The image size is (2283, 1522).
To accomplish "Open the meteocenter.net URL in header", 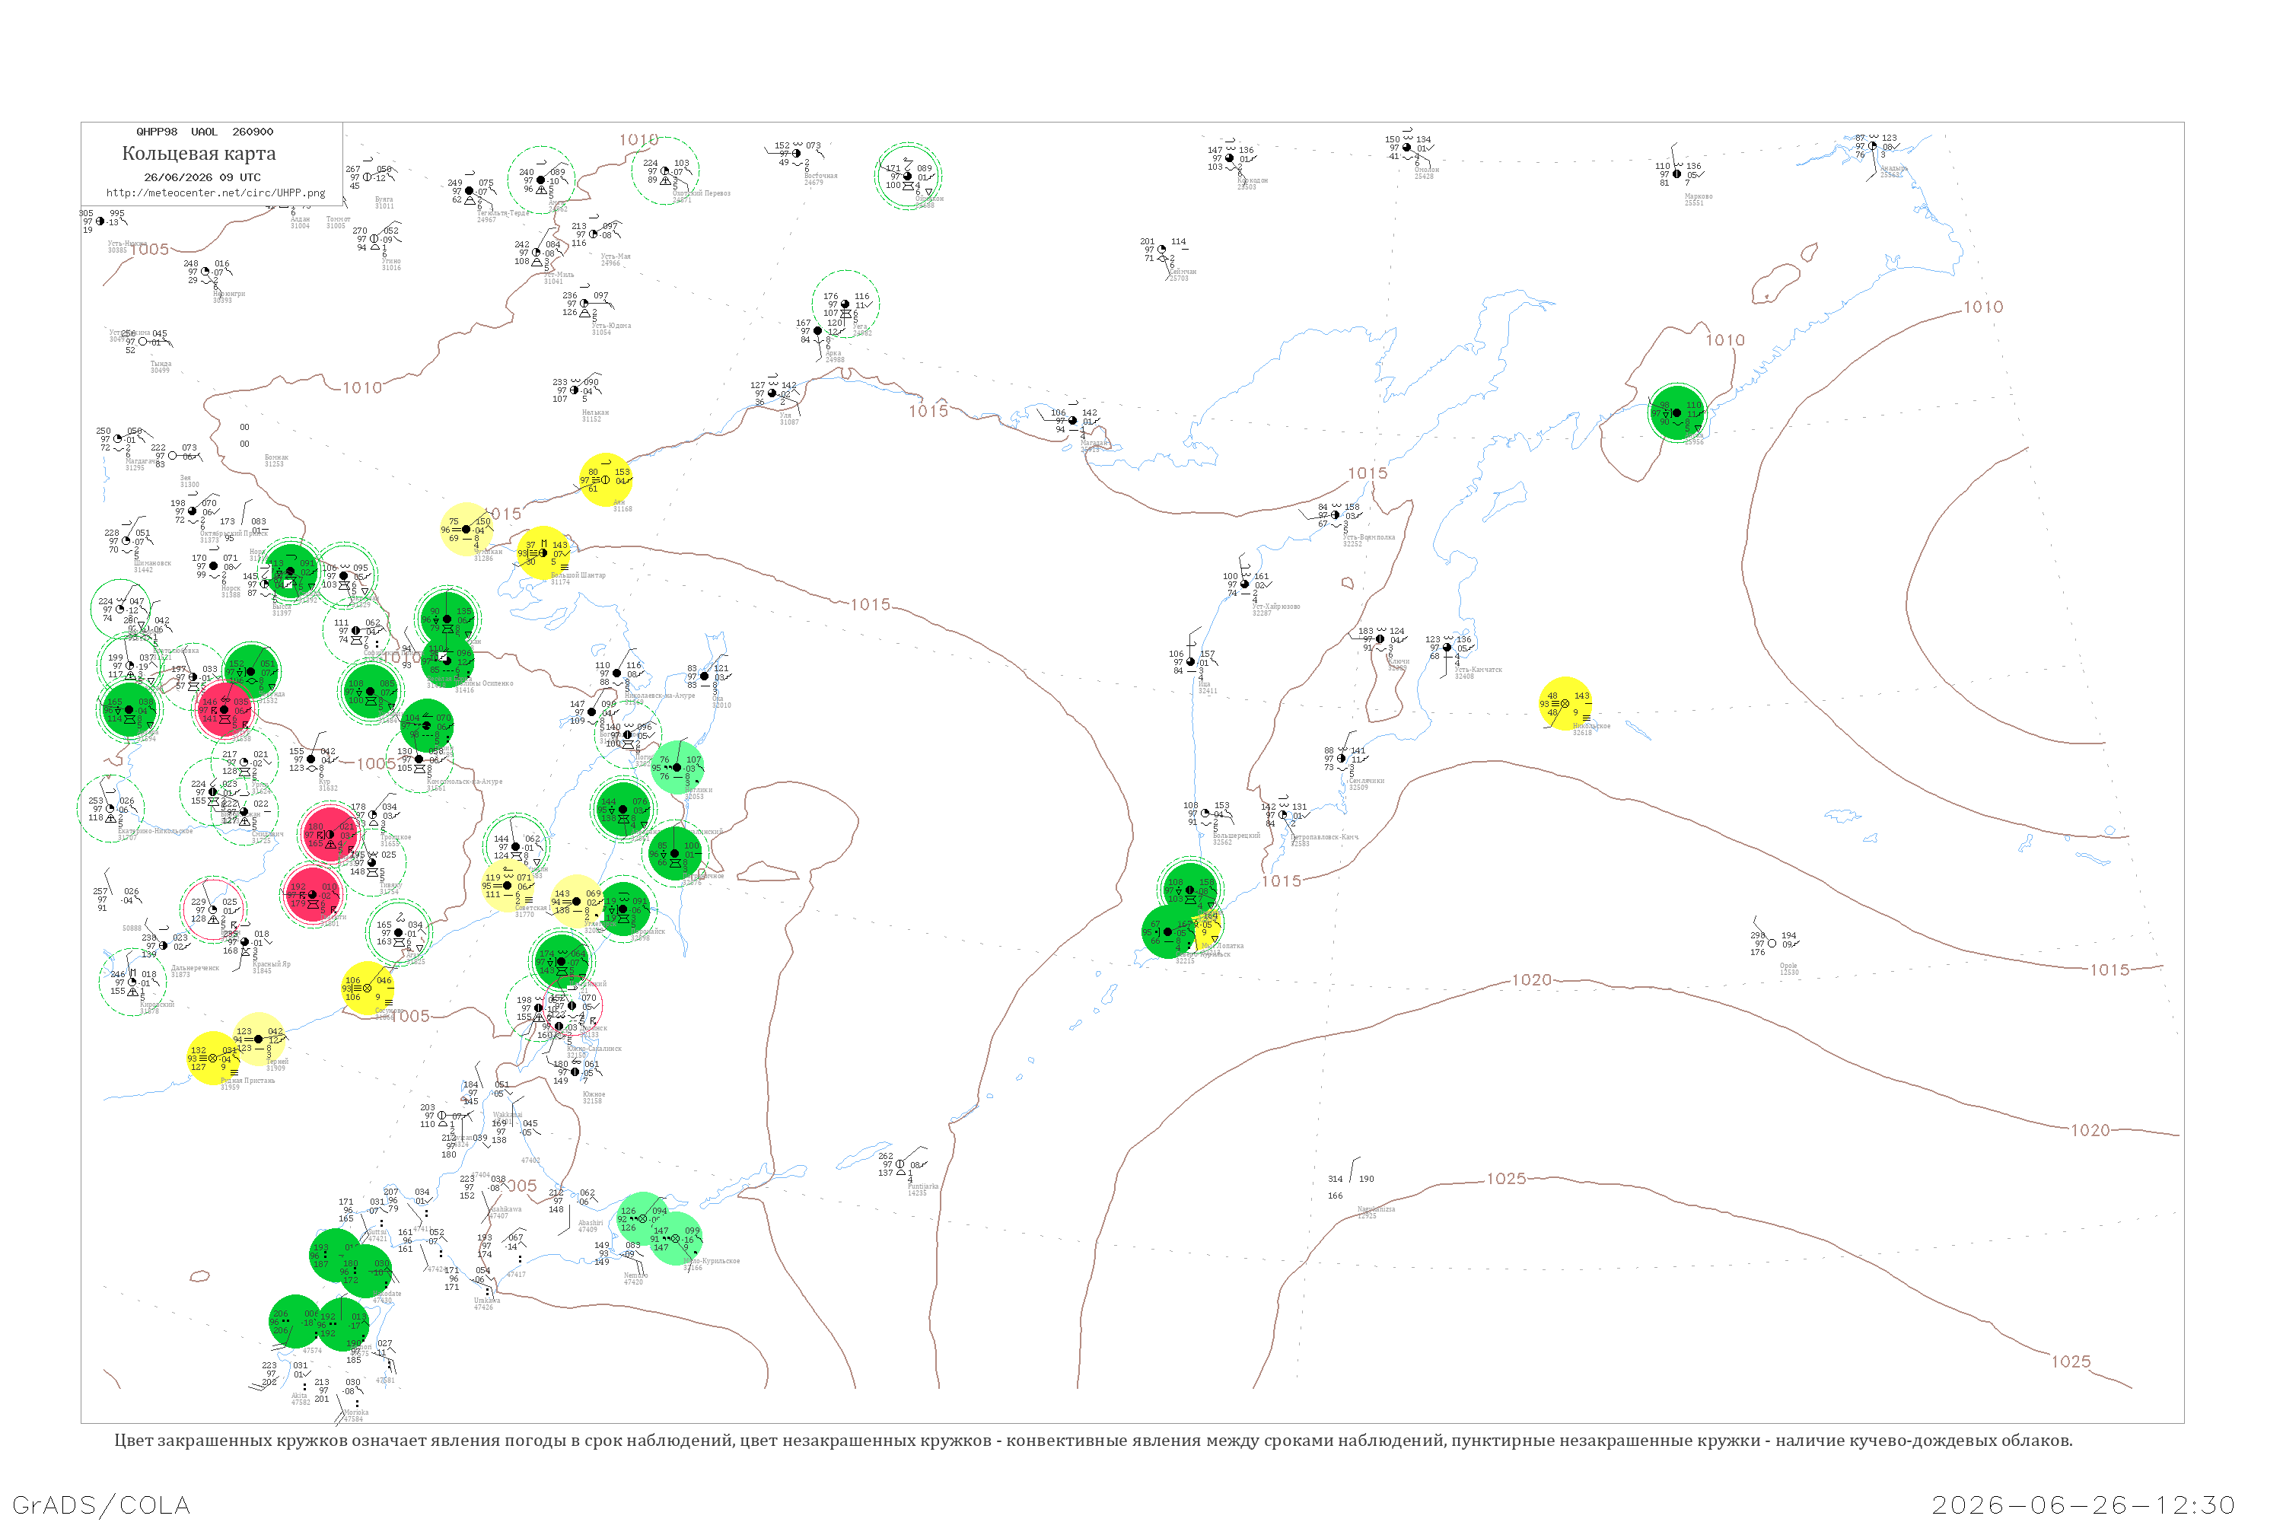I will [215, 193].
